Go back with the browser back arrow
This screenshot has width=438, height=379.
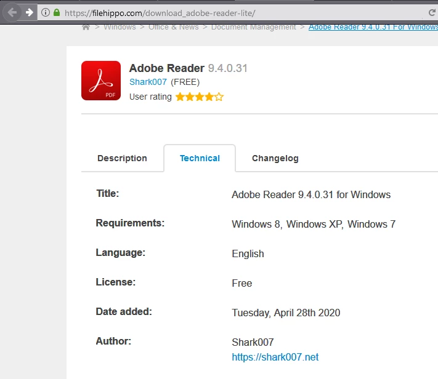[x=12, y=12]
